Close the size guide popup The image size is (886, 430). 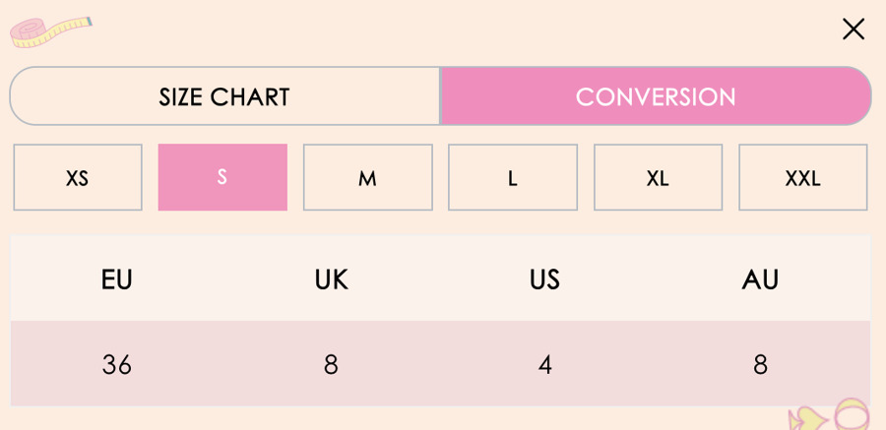pyautogui.click(x=854, y=30)
